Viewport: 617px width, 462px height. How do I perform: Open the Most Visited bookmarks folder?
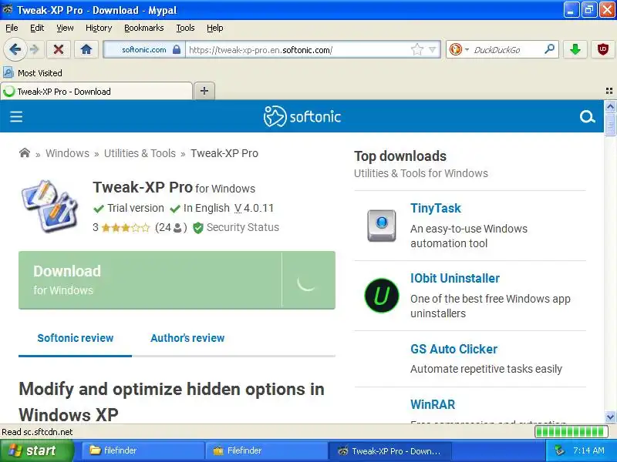click(x=32, y=73)
